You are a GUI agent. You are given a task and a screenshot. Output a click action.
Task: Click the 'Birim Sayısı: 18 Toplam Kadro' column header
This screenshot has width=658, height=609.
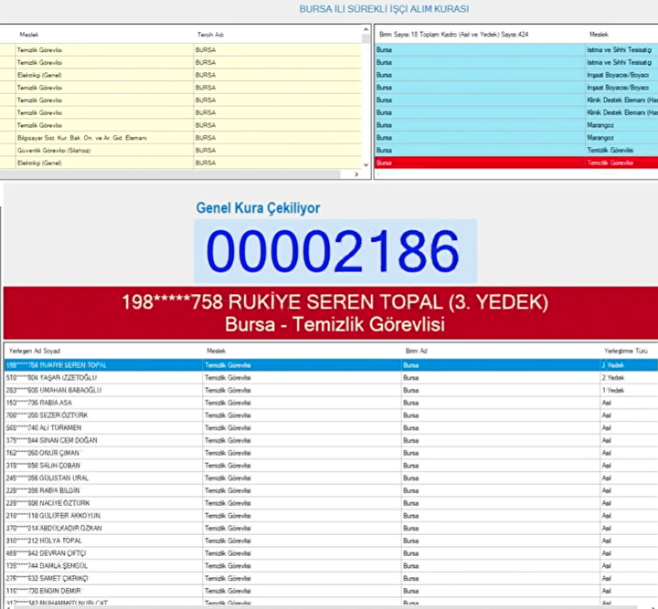(x=453, y=35)
